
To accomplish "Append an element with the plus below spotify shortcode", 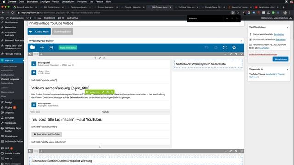I will pos(100,147).
